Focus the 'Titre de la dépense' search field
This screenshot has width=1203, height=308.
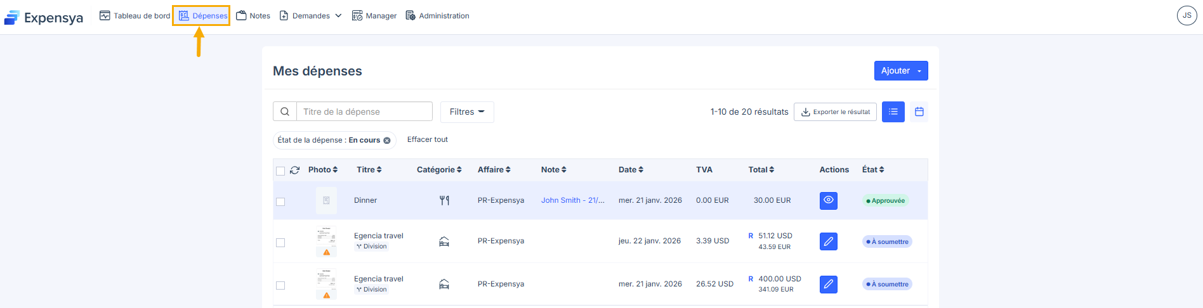click(364, 112)
